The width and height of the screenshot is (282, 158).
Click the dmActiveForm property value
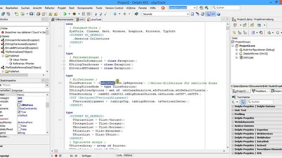coord(25,122)
